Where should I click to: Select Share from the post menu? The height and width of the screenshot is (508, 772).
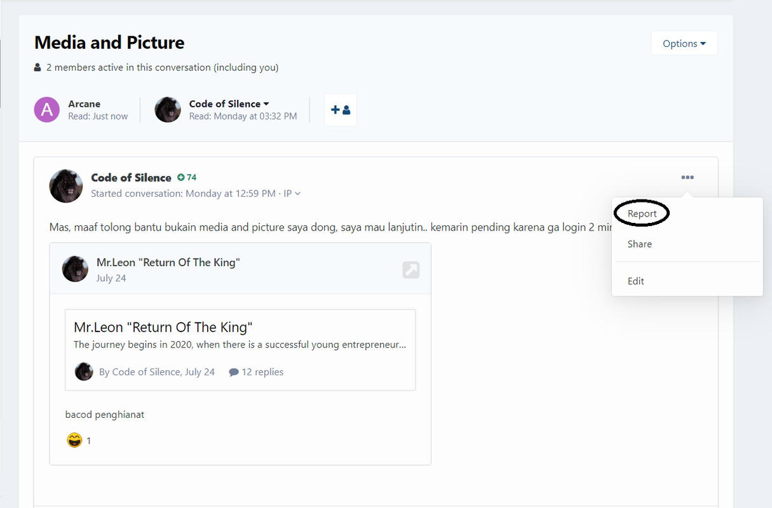tap(640, 244)
